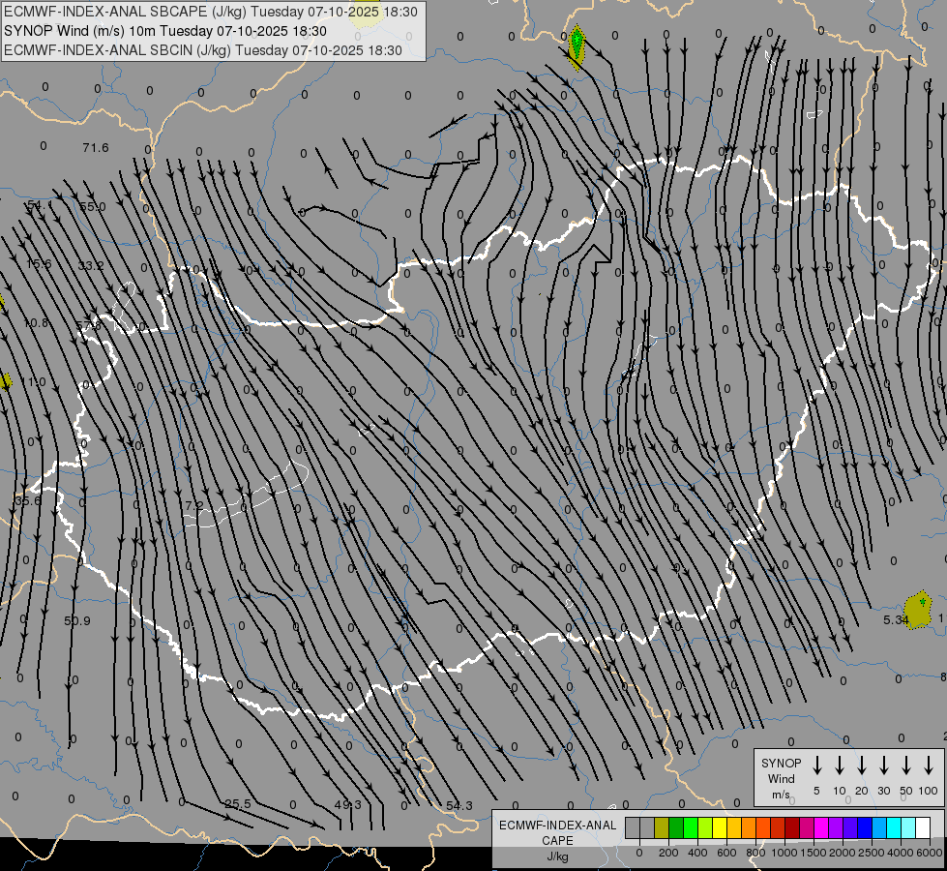Select the SBCAPE title line
Viewport: 947px width, 871px height.
212,13
